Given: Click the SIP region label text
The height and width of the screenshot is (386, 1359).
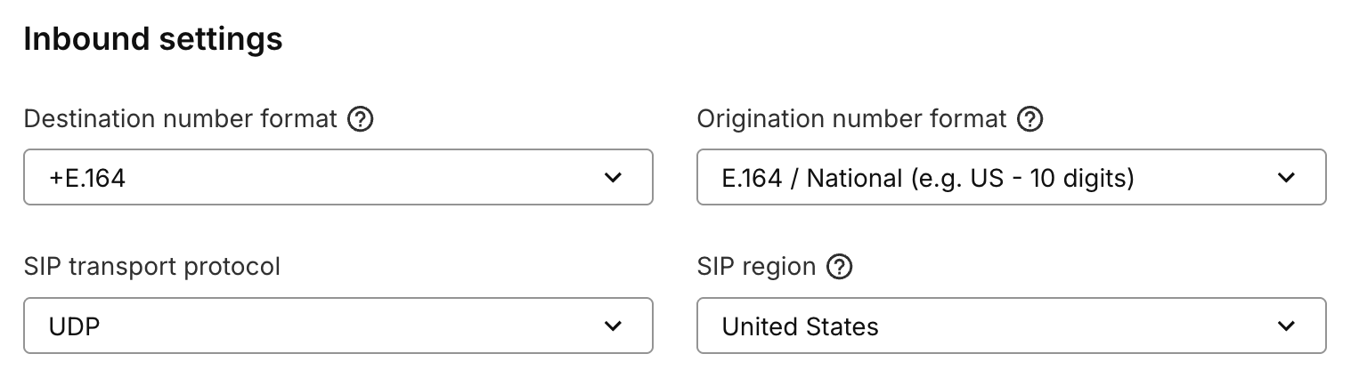Looking at the screenshot, I should (x=756, y=267).
